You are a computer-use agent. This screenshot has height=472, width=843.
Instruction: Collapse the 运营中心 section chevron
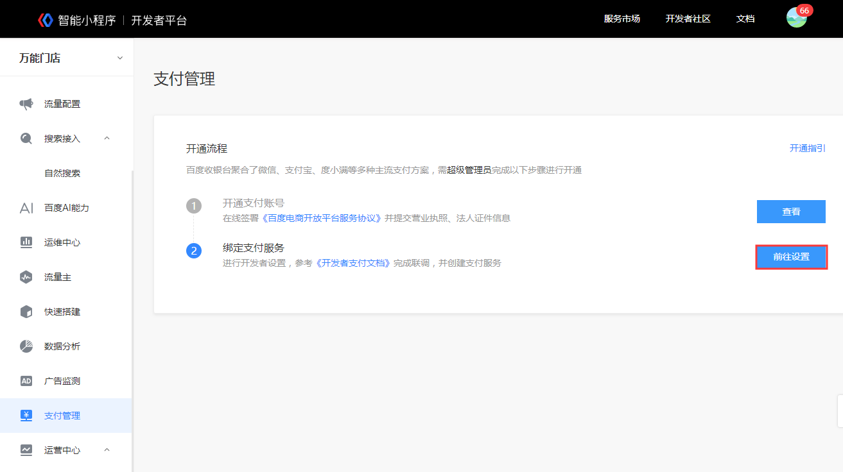pos(107,450)
